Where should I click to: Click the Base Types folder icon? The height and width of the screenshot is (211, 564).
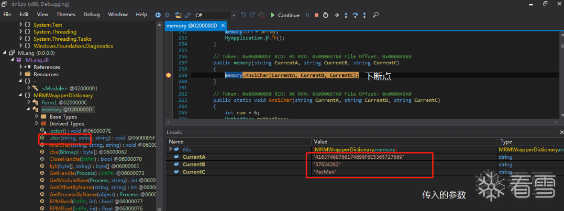43,116
